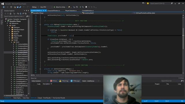
Task: Click the Toggle Bookmark toolbar icon
Action: 86,7
